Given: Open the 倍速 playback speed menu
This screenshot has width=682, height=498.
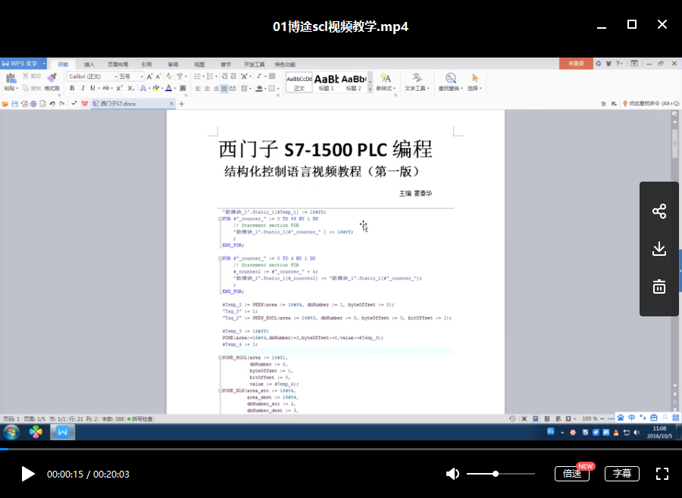Looking at the screenshot, I should tap(572, 474).
